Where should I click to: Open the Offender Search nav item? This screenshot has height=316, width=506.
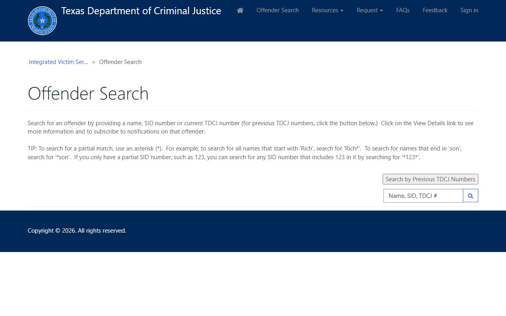click(278, 10)
